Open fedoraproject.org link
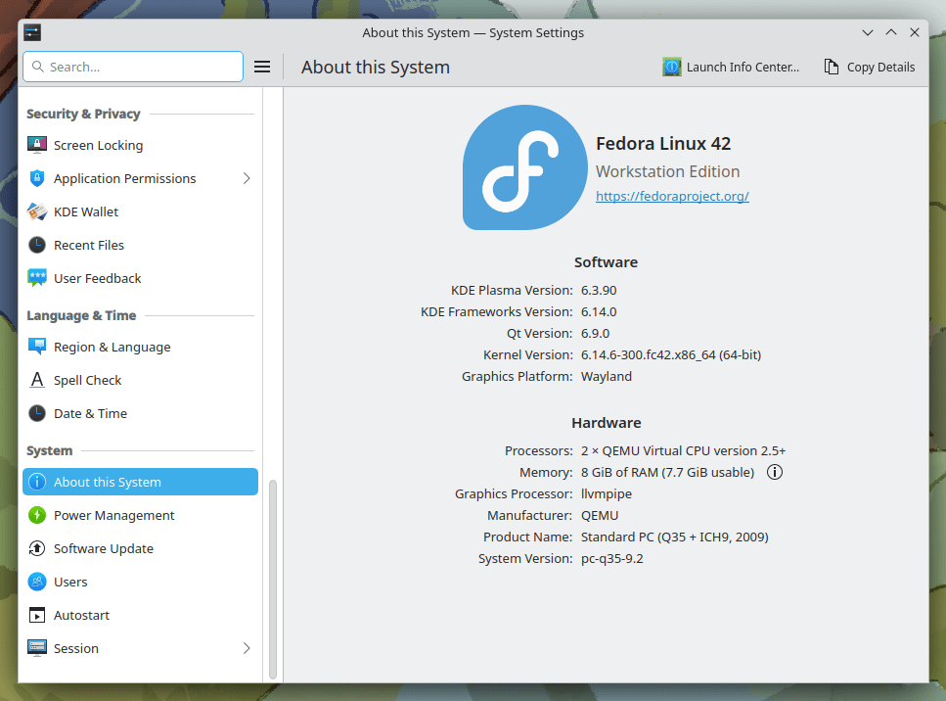This screenshot has height=701, width=946. coord(672,196)
